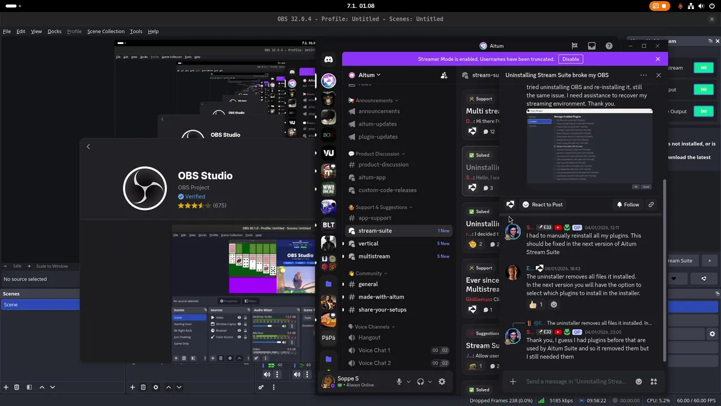Collapse Support & Suggestions category
This screenshot has width=721, height=406.
tap(380, 208)
